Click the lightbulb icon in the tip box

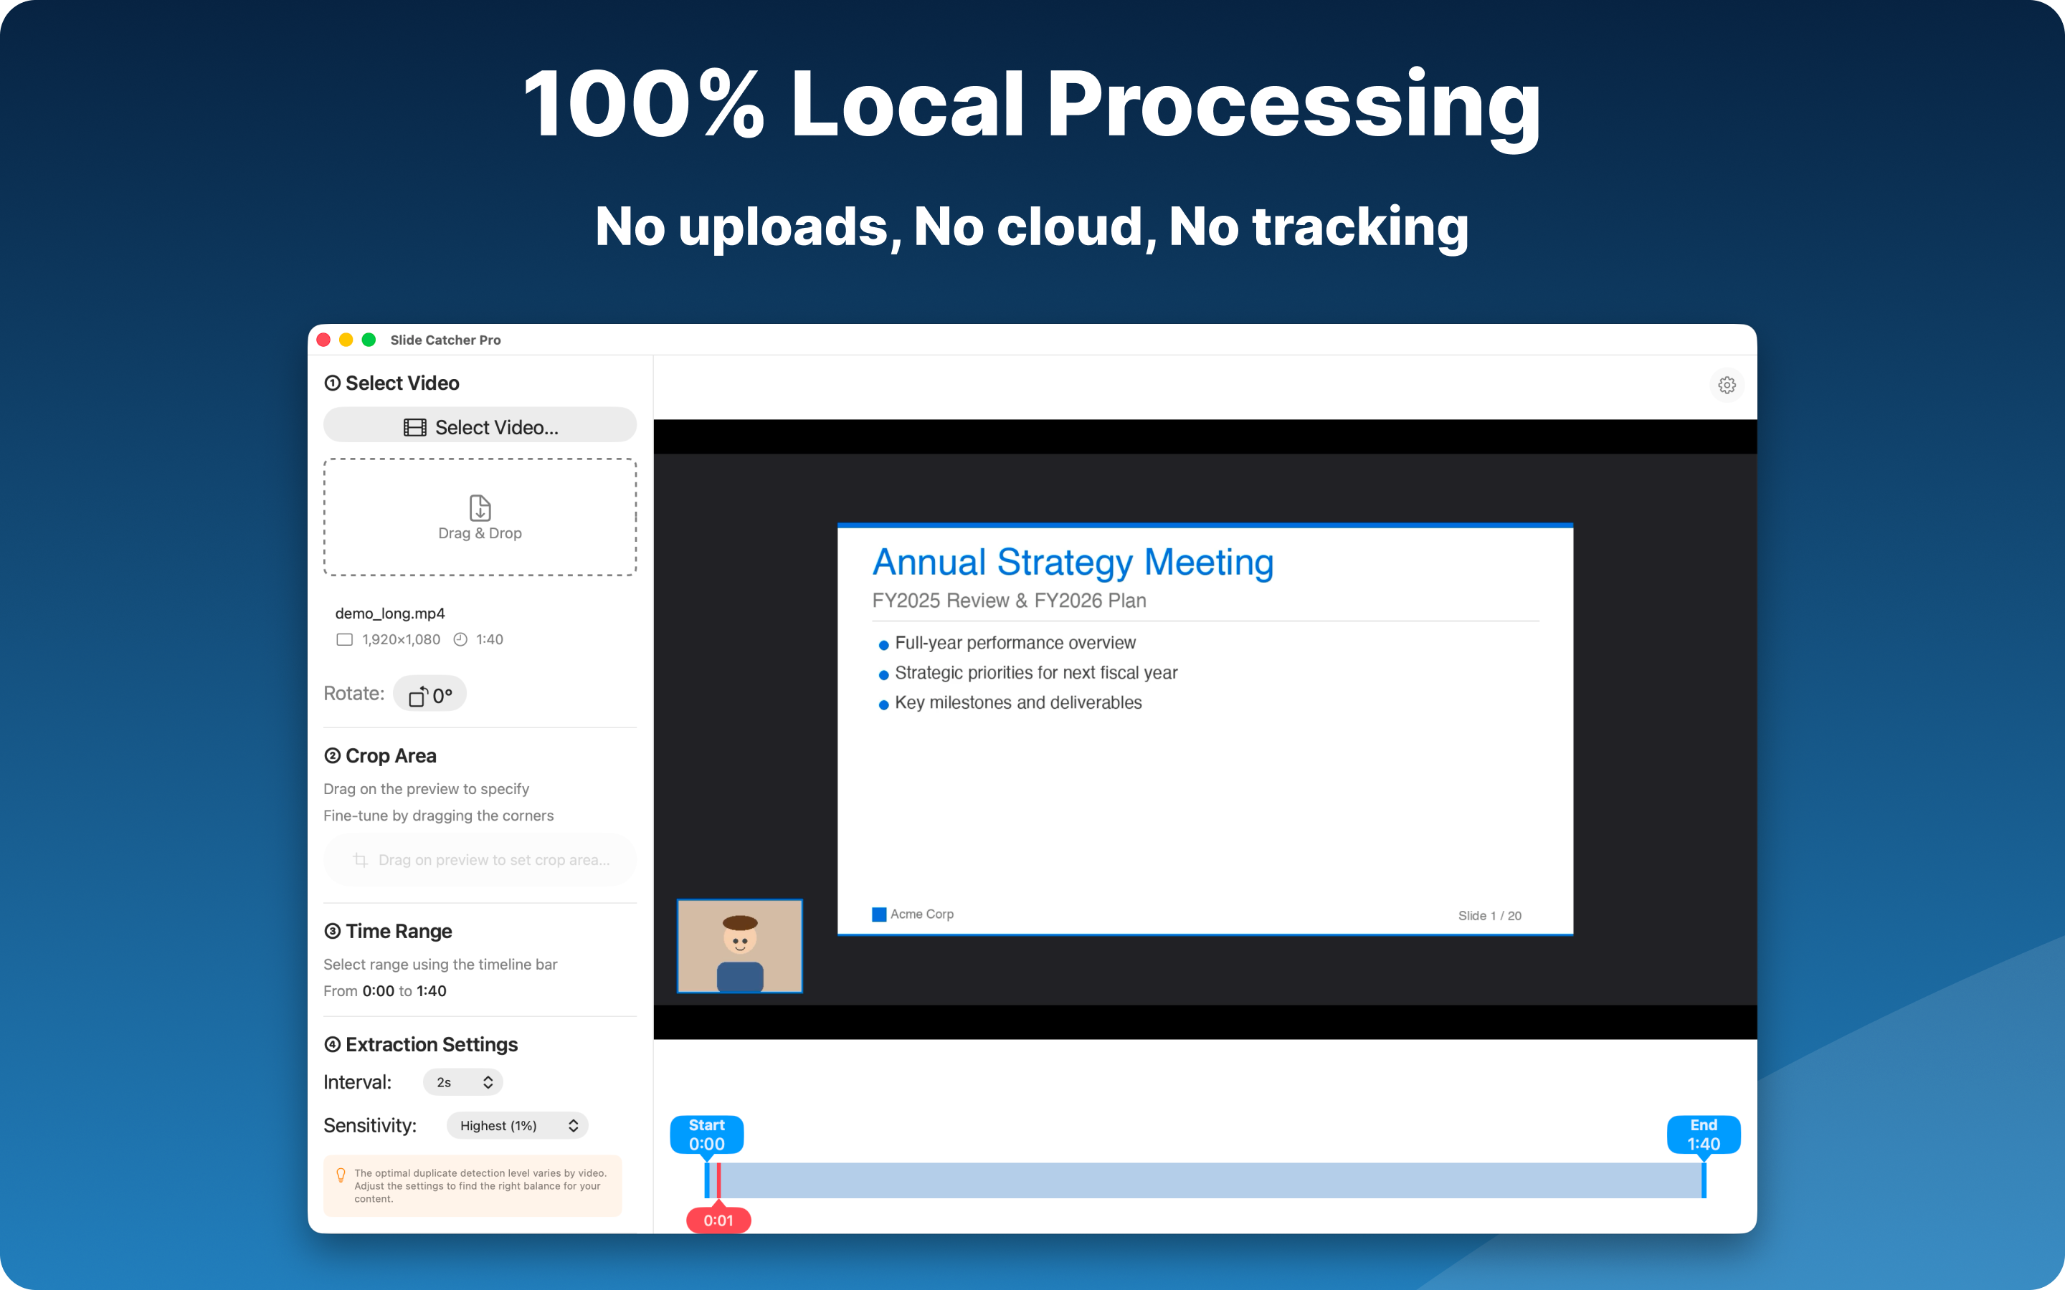(x=341, y=1174)
